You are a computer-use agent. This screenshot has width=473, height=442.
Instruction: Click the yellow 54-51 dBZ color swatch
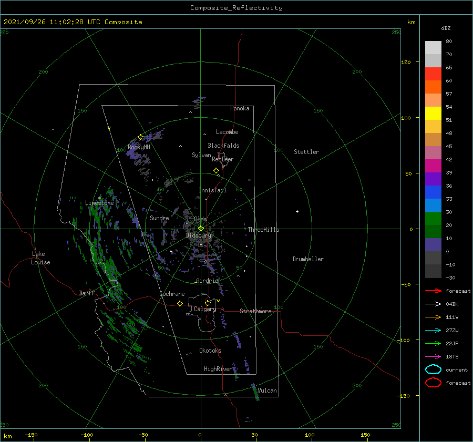tap(433, 114)
